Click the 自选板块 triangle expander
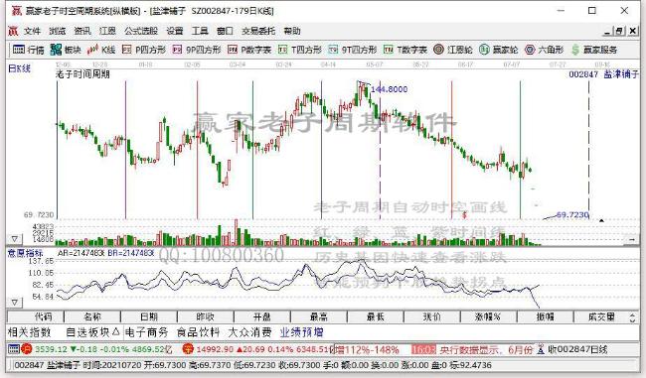Viewport: 646px width, 378px height. click(115, 331)
